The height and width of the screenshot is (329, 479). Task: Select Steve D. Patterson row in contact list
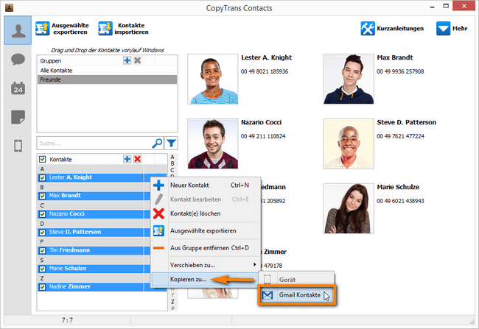click(x=95, y=233)
